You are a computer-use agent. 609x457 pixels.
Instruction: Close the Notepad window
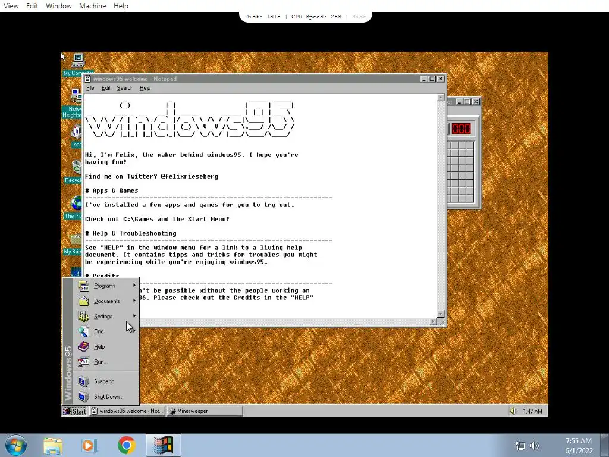tap(441, 79)
